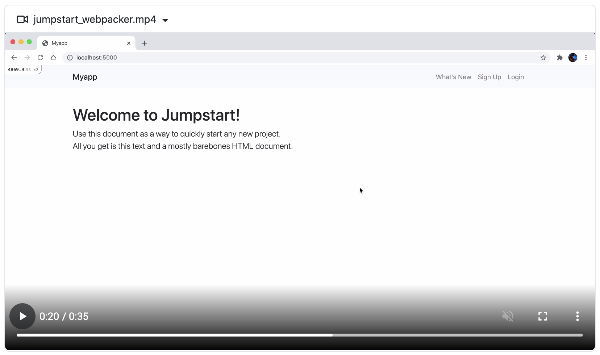Expand the jumpstart_webpacker.mp4 title dropdown
Viewport: 600px width, 355px height.
coord(165,20)
